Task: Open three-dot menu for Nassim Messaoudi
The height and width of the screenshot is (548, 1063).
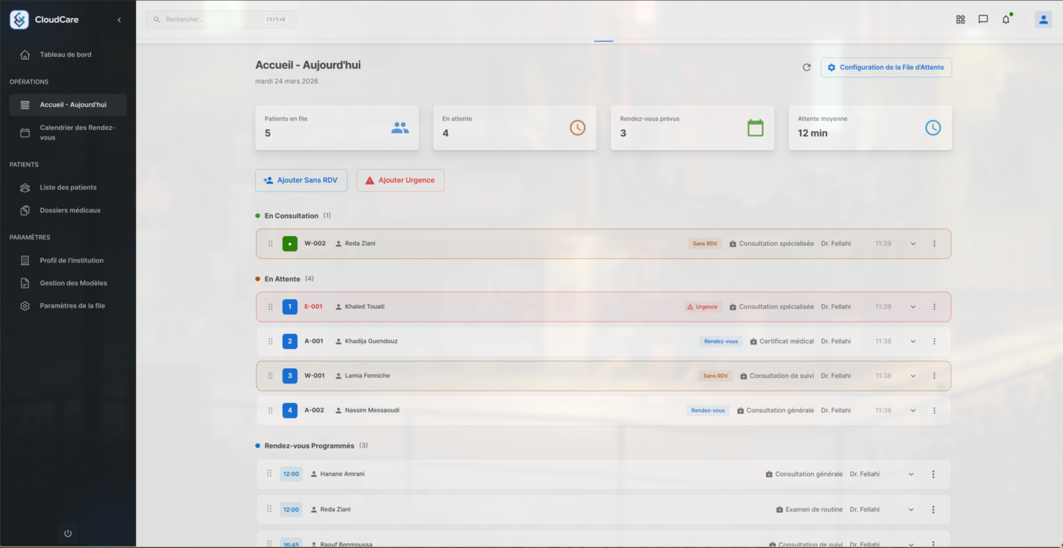Action: click(934, 410)
